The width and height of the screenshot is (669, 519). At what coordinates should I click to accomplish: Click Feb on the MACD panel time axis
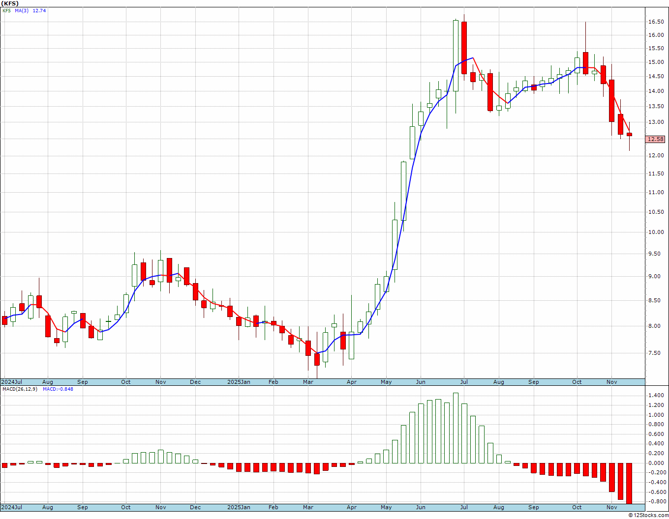click(x=273, y=507)
